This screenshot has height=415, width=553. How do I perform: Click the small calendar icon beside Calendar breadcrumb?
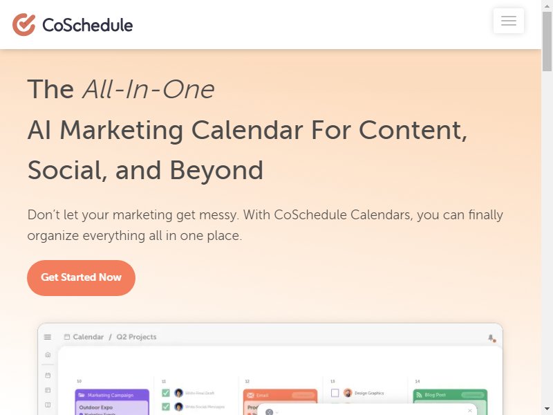tap(67, 337)
